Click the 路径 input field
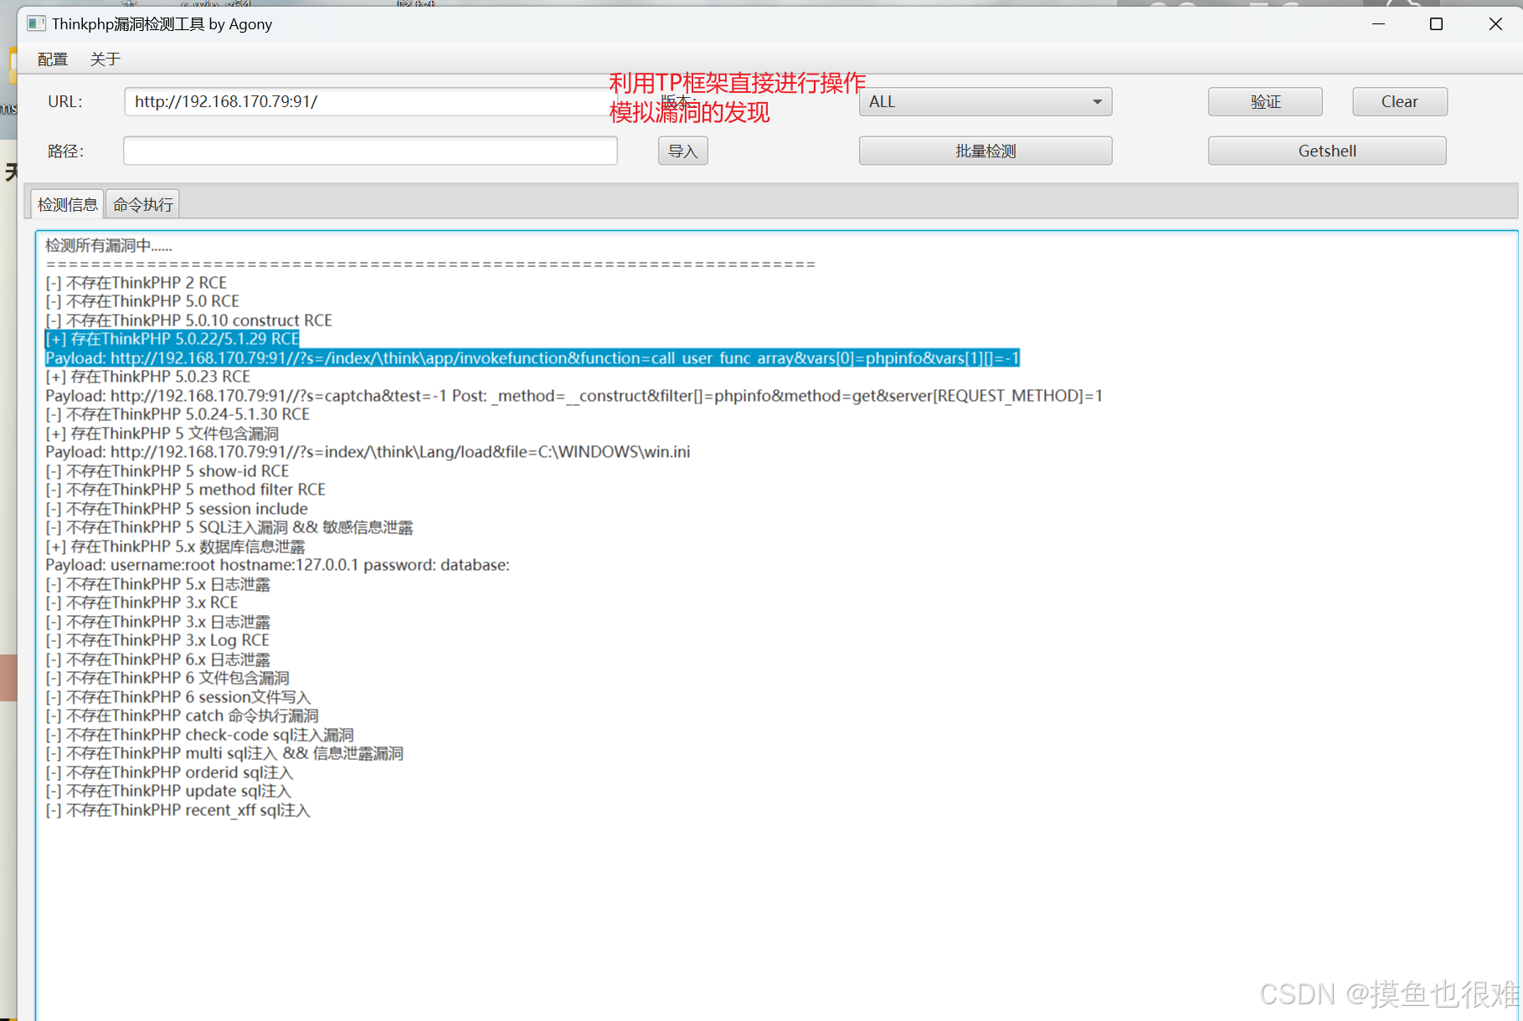 (x=370, y=151)
